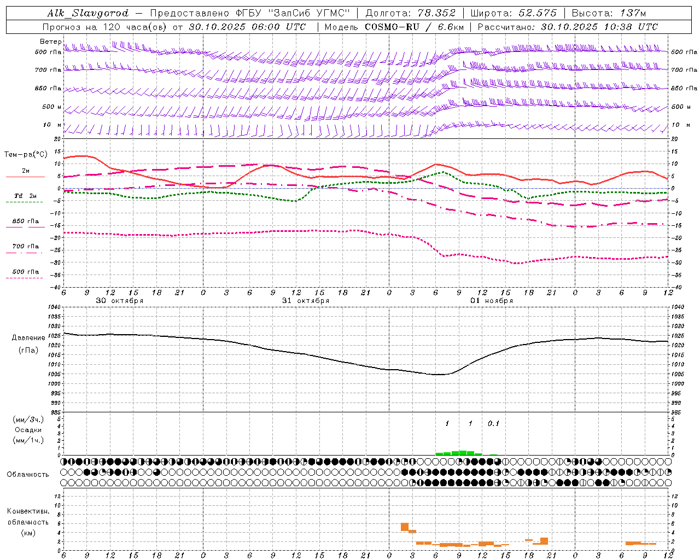The height and width of the screenshot is (560, 700).
Task: Click the station name Alk_Slavgorod in header
Action: [x=88, y=13]
